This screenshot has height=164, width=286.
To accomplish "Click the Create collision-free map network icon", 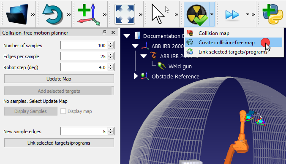I will pyautogui.click(x=190, y=43).
